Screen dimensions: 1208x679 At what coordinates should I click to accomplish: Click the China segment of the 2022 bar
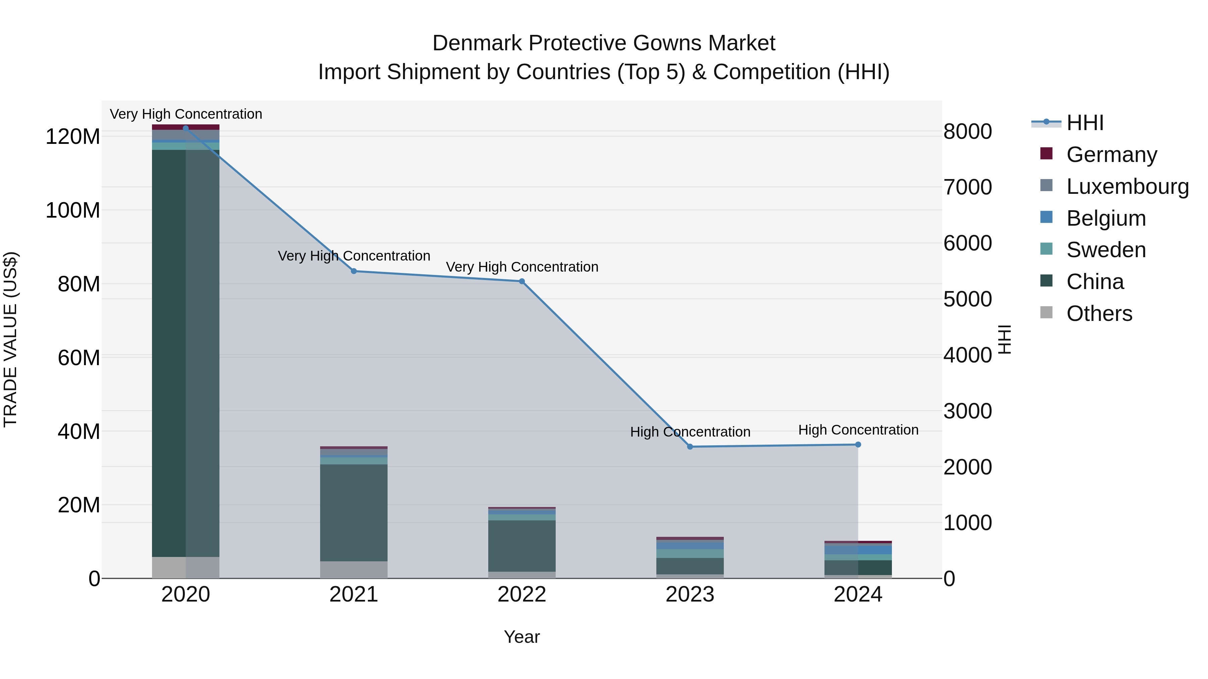click(x=522, y=546)
